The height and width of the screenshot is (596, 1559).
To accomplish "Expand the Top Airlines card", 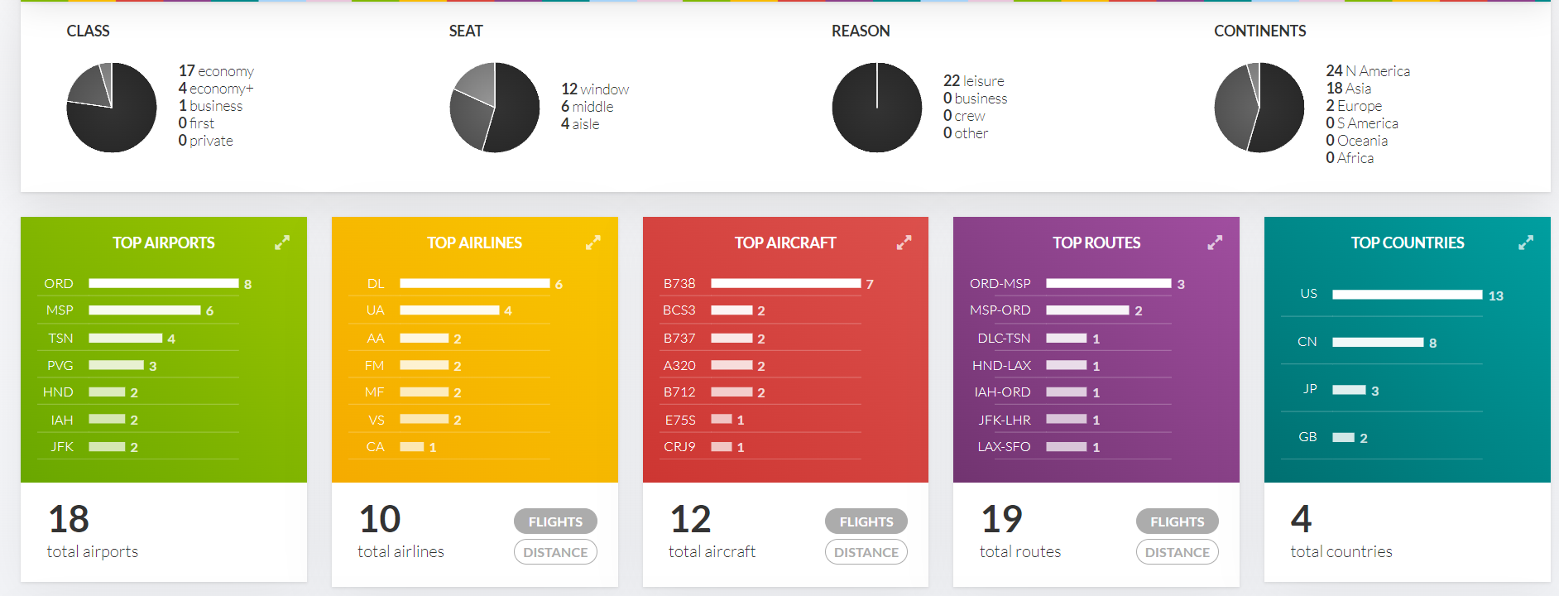I will (593, 243).
